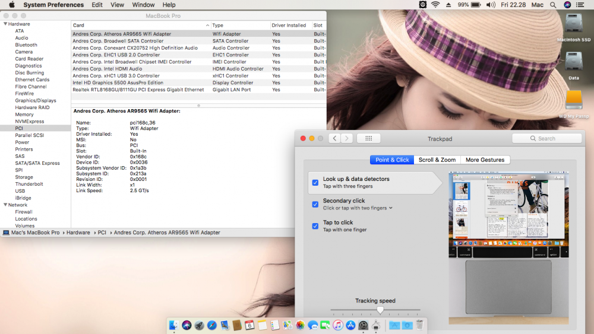Open Messages speech bubble in Dock
The height and width of the screenshot is (334, 594).
coord(312,325)
